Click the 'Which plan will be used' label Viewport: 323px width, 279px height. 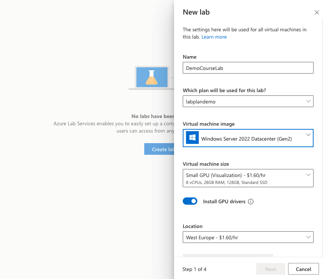click(x=224, y=90)
